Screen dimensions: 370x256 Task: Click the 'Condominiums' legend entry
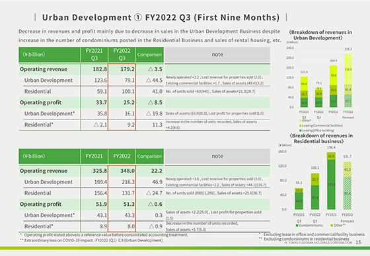(x=309, y=226)
